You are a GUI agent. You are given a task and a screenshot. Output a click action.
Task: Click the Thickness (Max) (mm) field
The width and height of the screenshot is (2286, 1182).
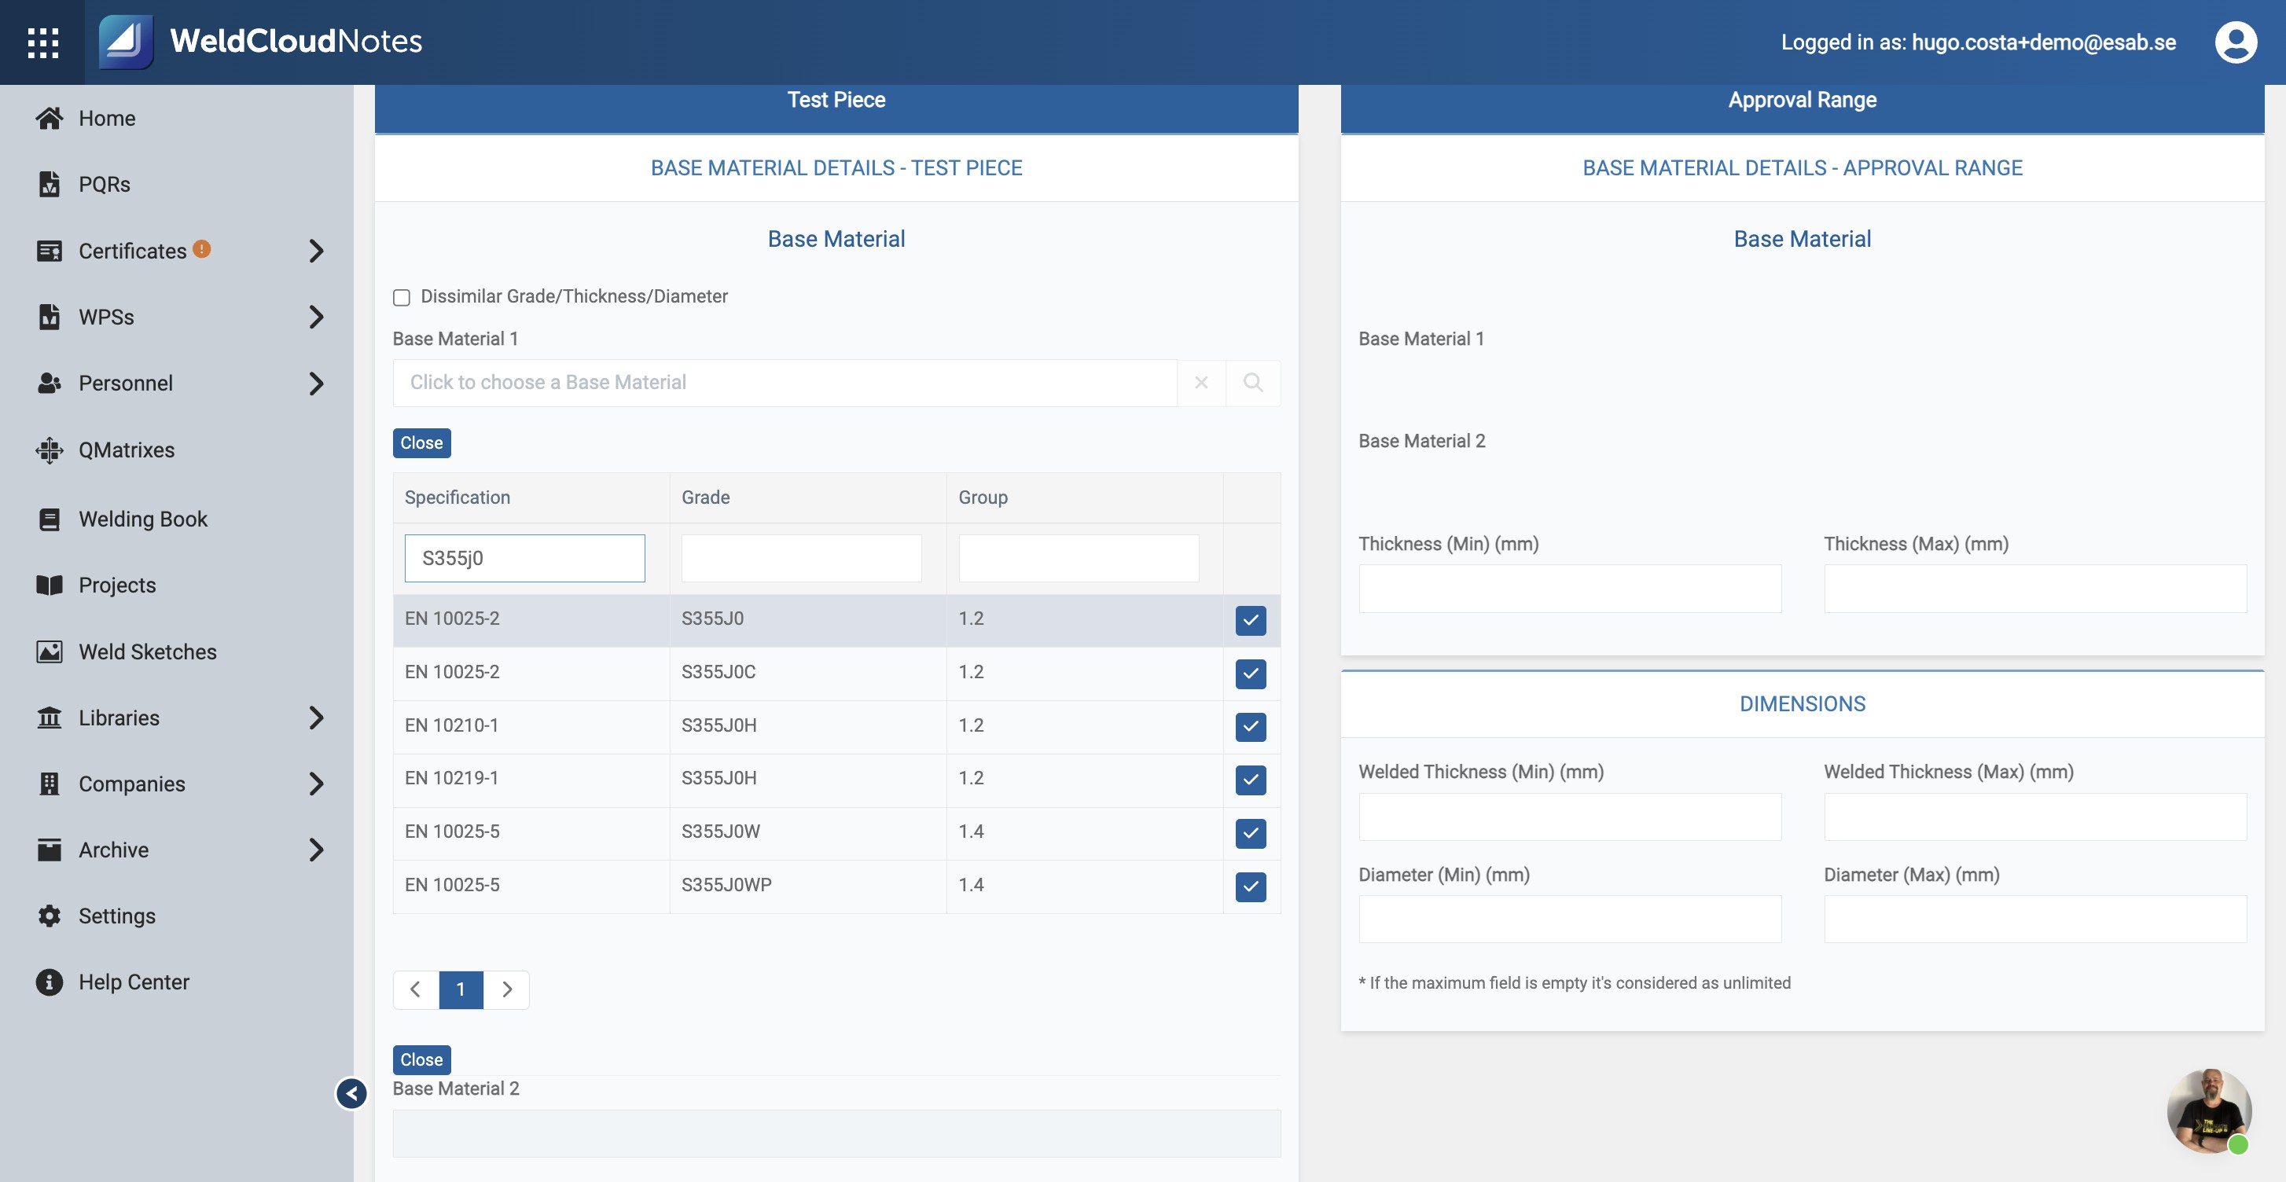click(2035, 589)
